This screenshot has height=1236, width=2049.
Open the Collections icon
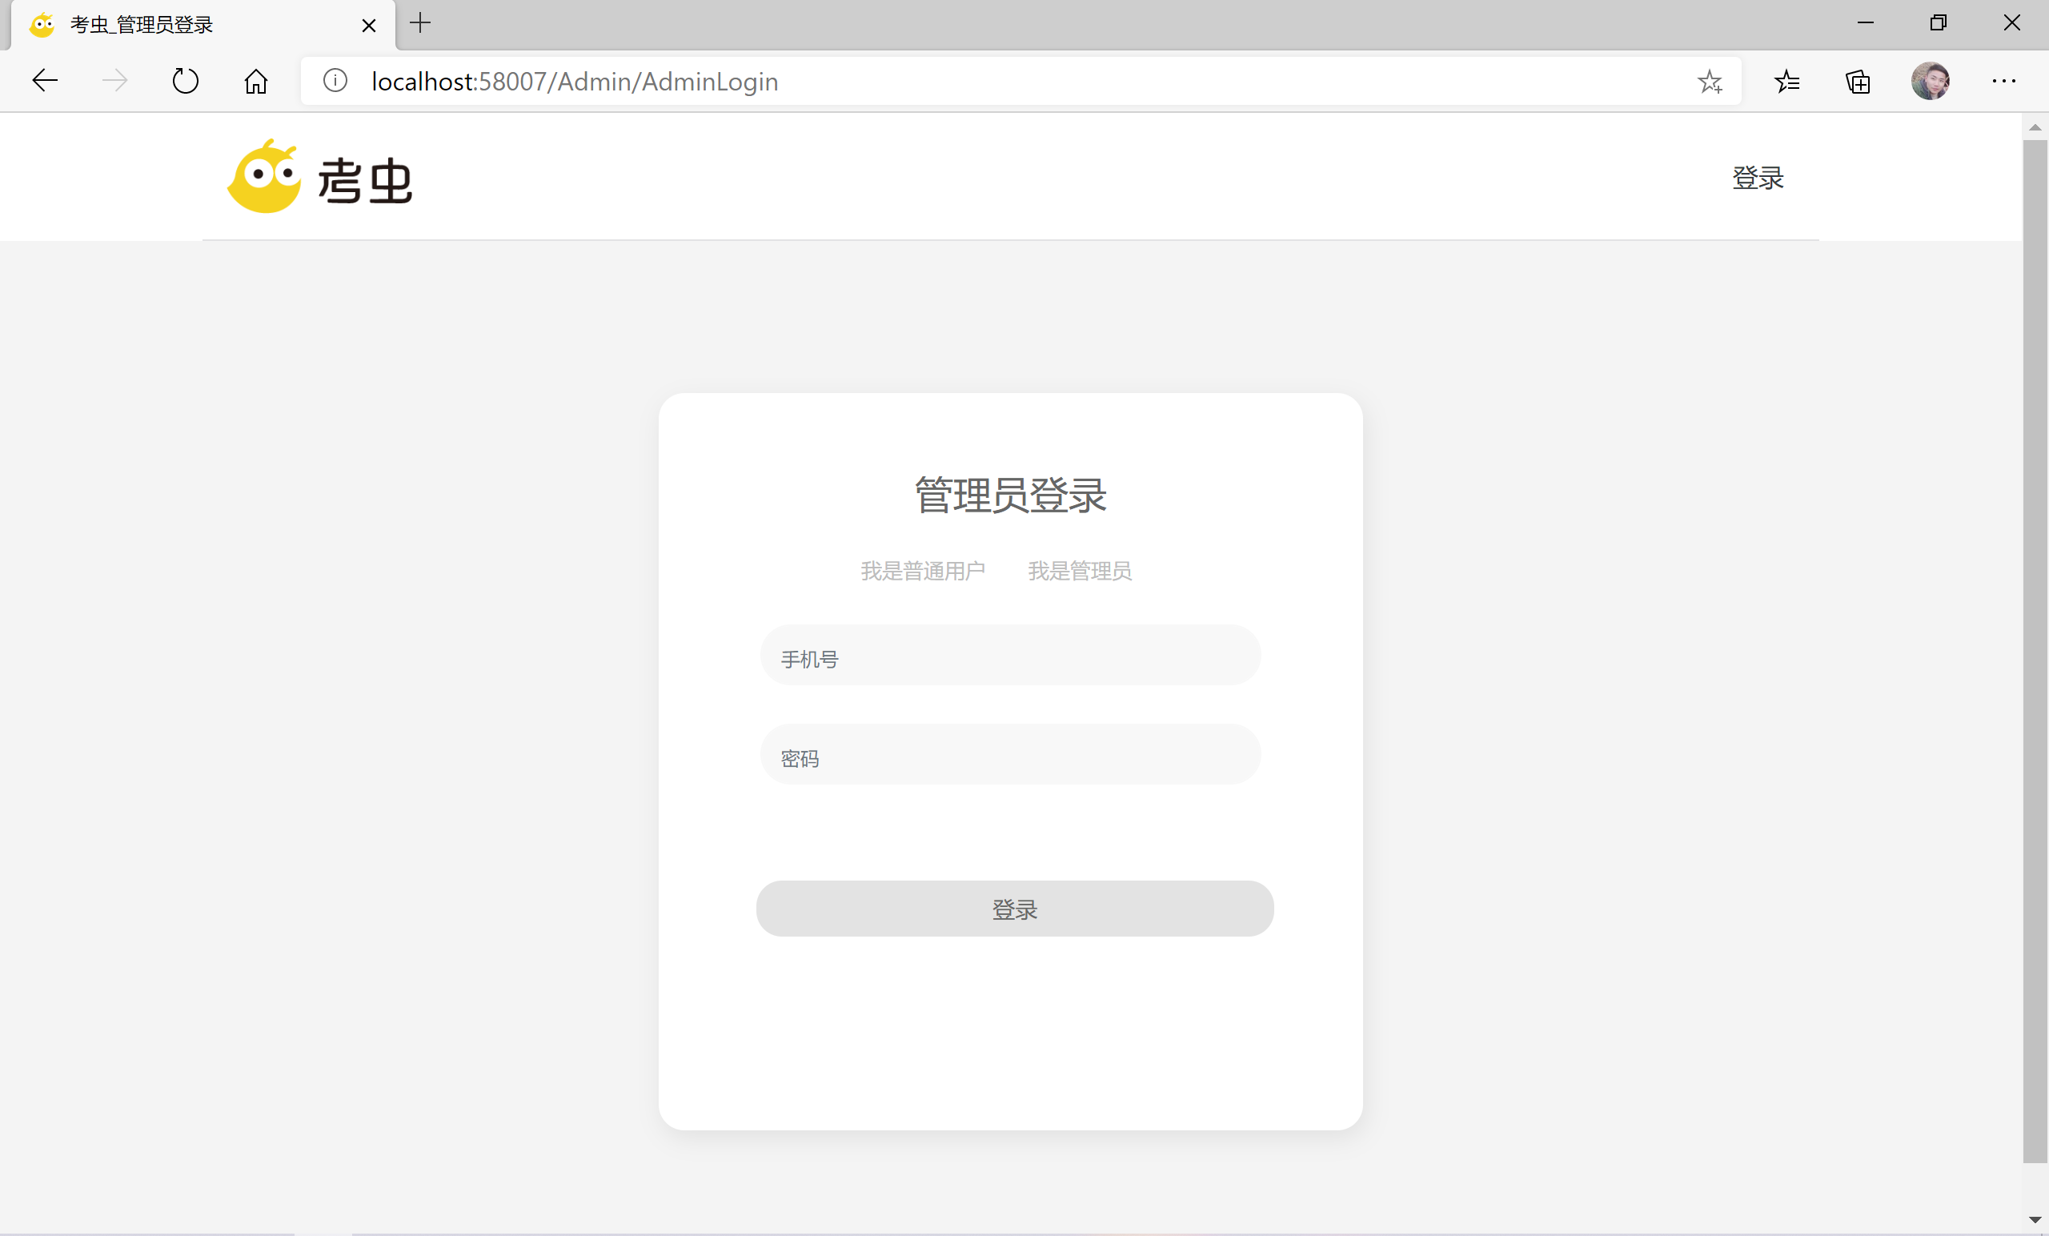coord(1858,81)
